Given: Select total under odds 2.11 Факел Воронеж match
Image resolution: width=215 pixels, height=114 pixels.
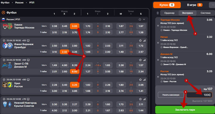Looking at the screenshot, I should (121, 46).
